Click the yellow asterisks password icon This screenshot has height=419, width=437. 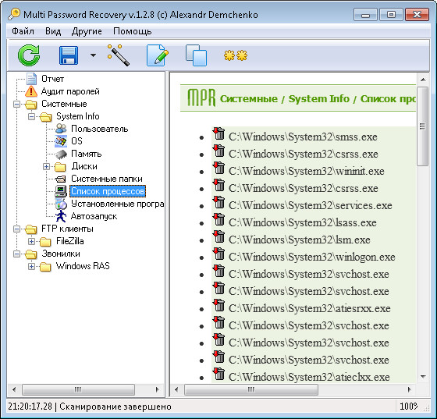click(236, 55)
